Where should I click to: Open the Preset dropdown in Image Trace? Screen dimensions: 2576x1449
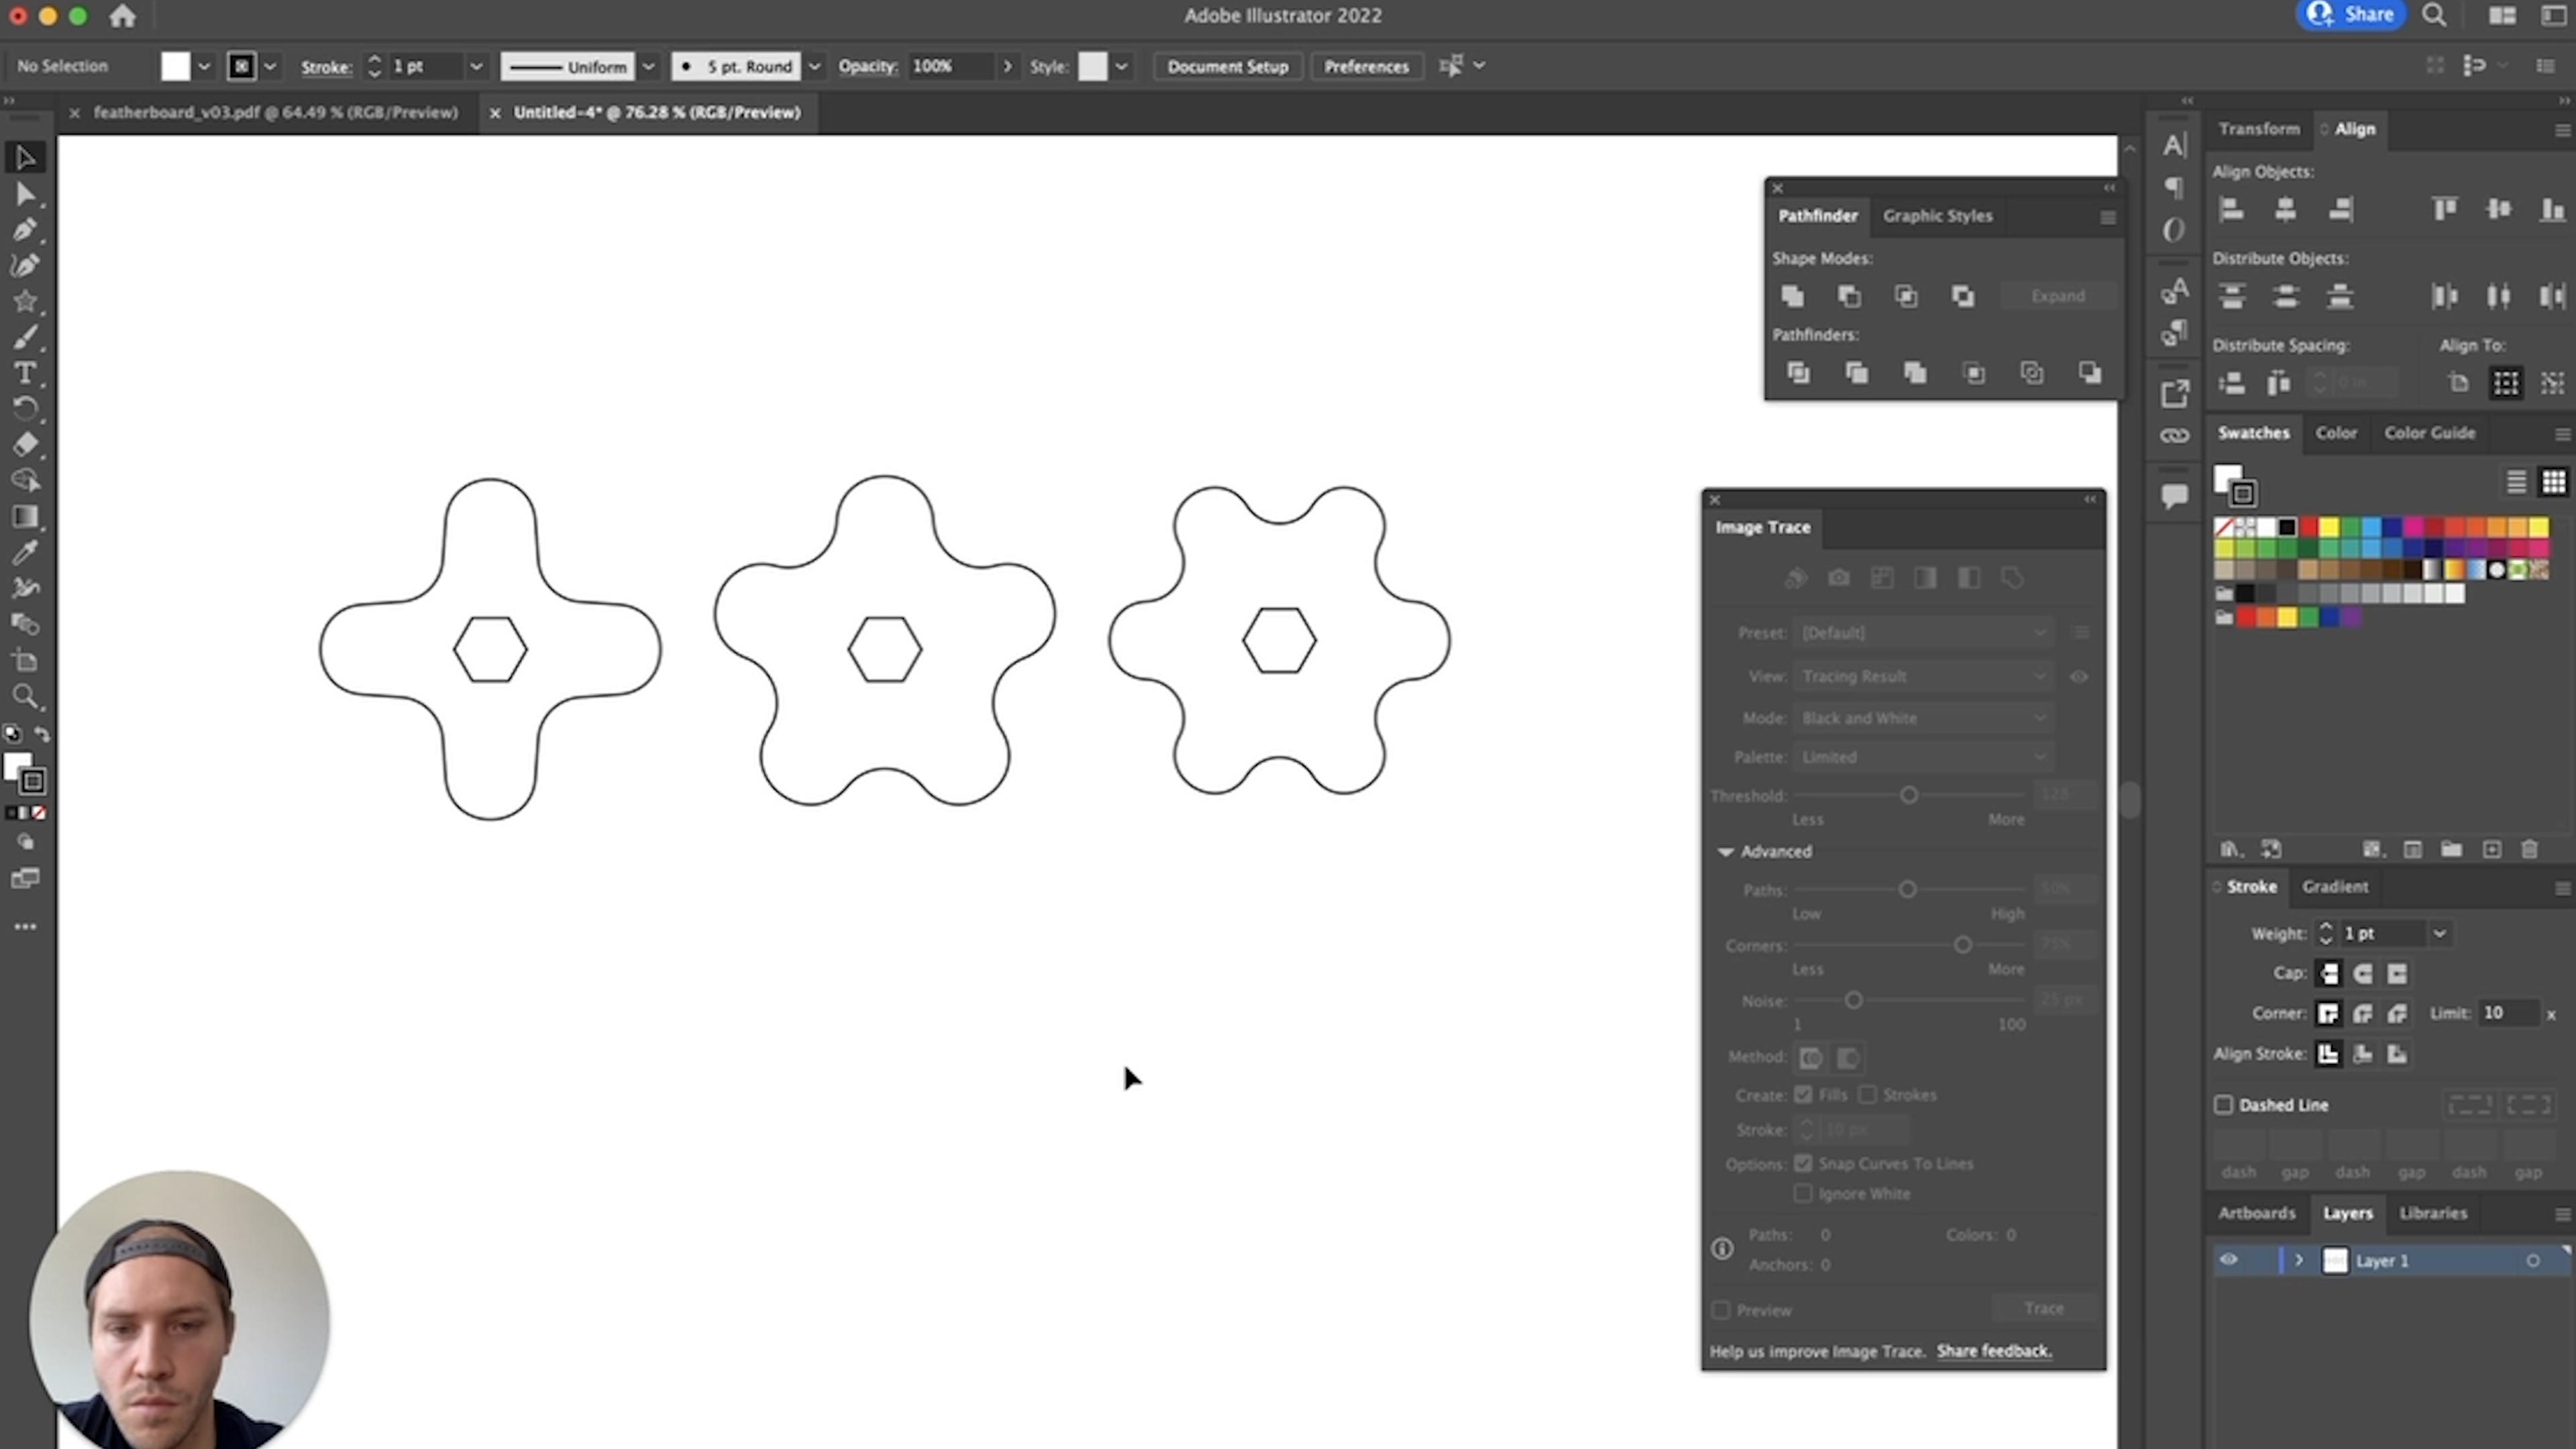click(1923, 633)
